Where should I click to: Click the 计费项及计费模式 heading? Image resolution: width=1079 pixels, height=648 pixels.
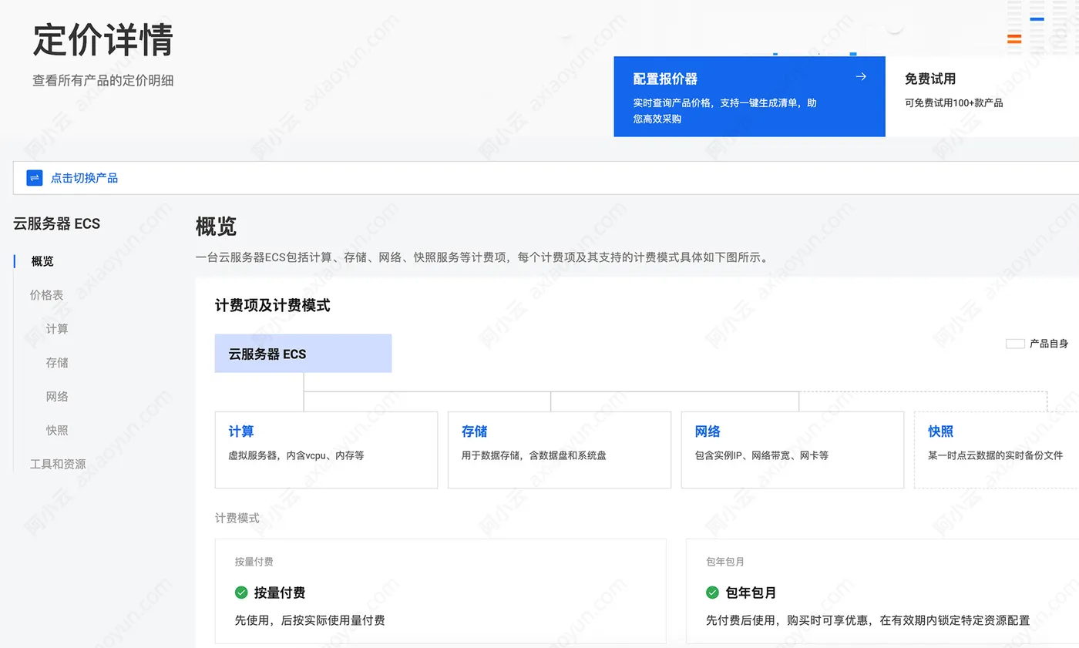(x=272, y=305)
